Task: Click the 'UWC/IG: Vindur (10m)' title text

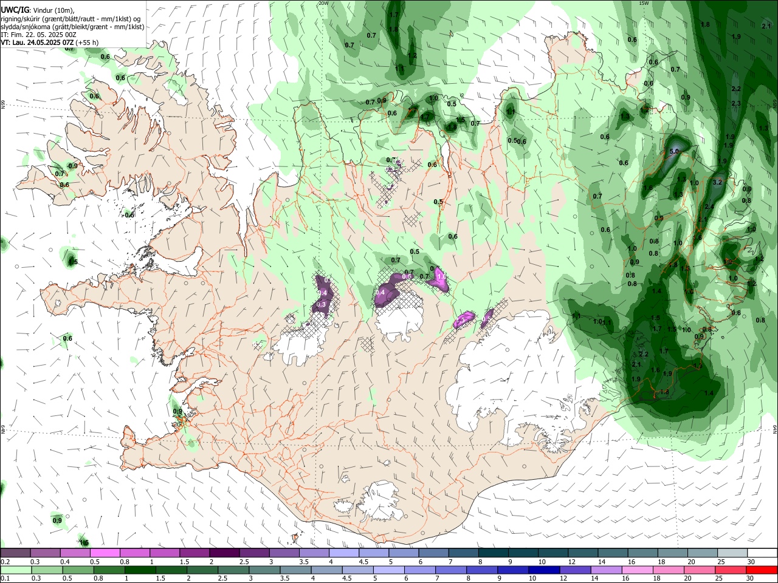Action: [x=38, y=10]
